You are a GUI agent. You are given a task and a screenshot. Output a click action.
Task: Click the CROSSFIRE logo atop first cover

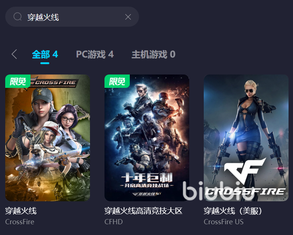coord(53,83)
